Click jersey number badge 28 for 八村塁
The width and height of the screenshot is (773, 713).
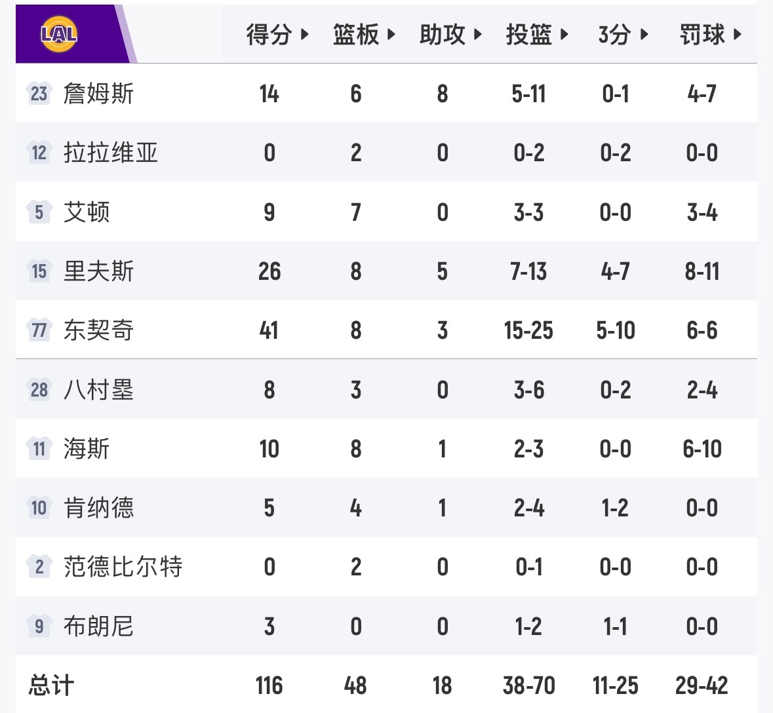tap(39, 390)
